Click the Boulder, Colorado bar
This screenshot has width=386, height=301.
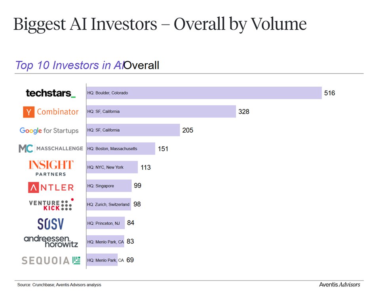click(x=204, y=93)
